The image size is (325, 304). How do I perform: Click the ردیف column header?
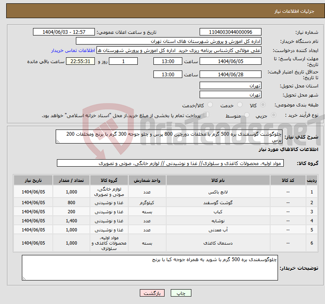tap(312, 180)
